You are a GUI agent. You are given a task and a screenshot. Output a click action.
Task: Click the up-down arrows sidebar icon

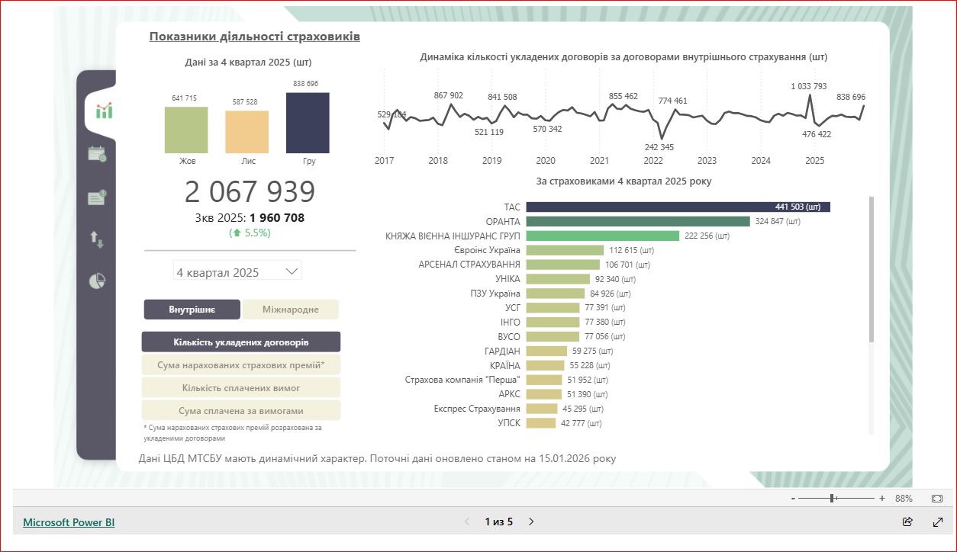click(97, 239)
